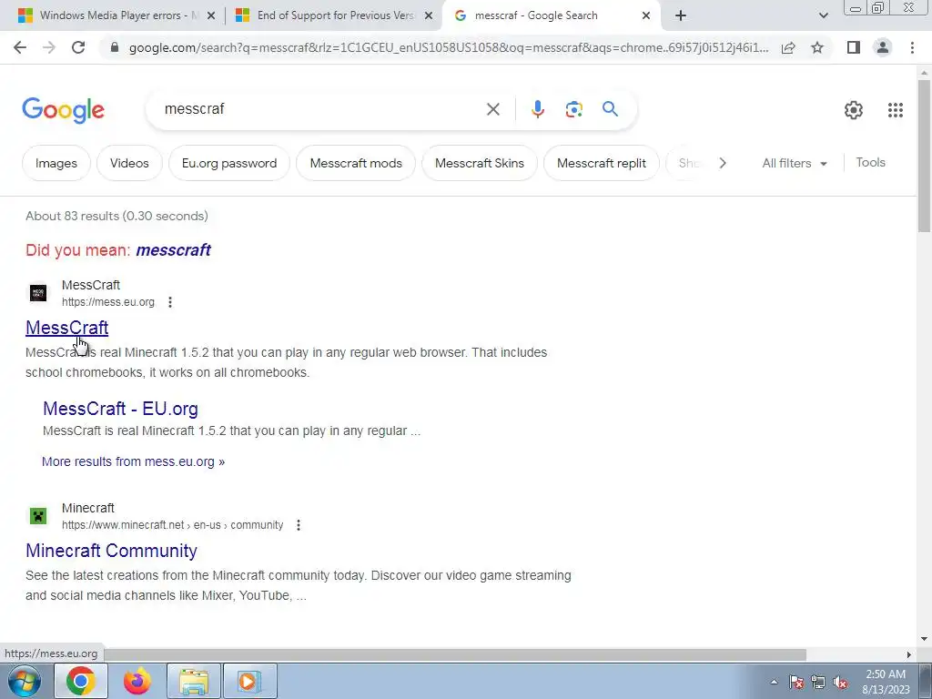Open Chrome three-dot menu
Screen dimensions: 932x699
click(x=912, y=47)
